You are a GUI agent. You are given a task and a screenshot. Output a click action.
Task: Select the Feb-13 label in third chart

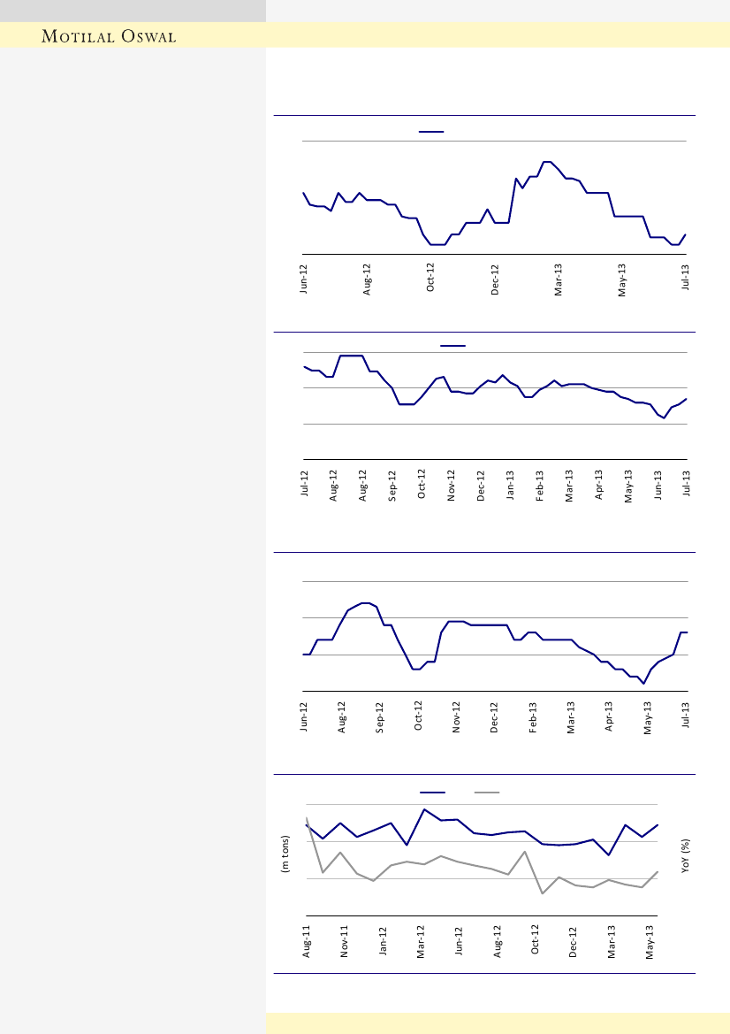(533, 717)
